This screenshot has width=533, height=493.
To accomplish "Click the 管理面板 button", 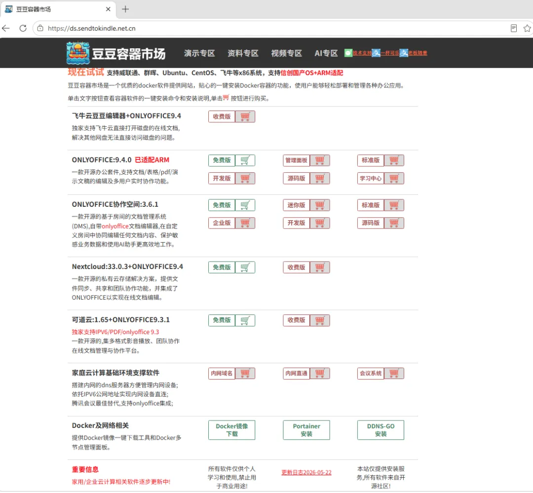I will [297, 160].
